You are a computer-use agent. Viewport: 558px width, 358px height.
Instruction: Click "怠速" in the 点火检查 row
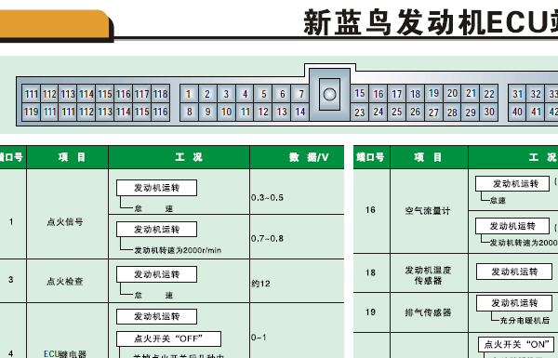click(153, 295)
